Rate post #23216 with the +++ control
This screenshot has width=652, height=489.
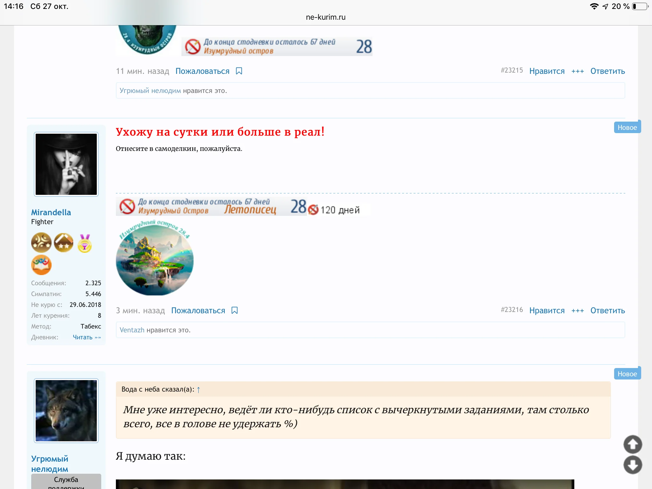click(x=578, y=310)
